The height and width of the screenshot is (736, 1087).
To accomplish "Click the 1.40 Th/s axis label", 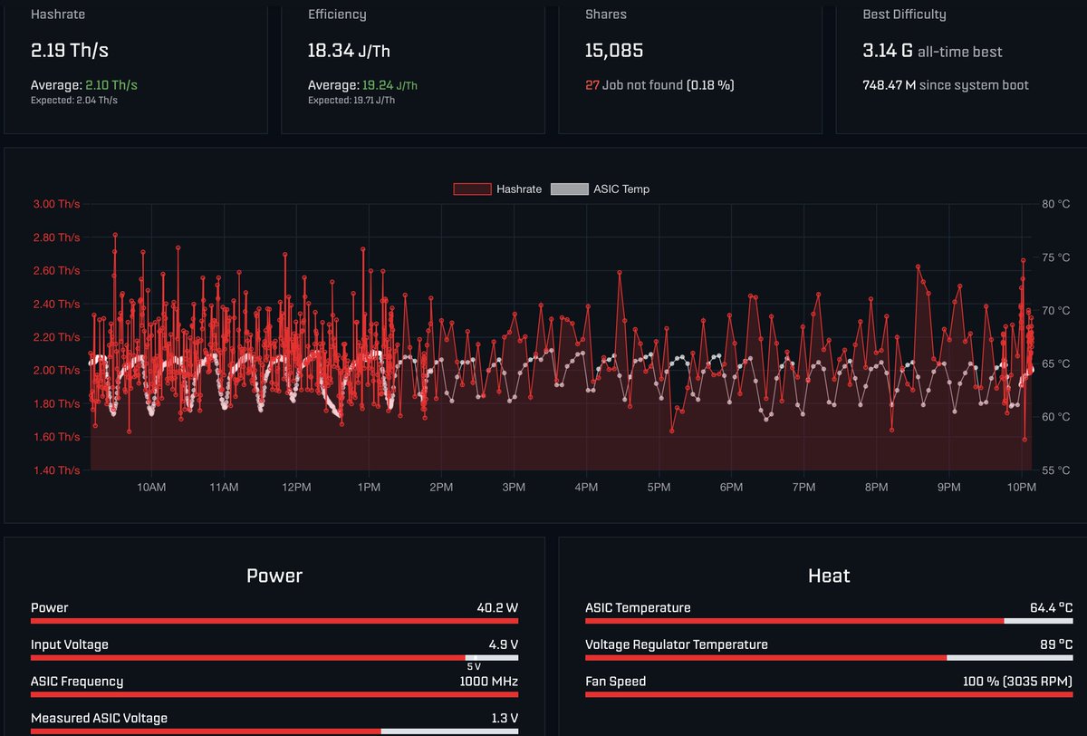I will pyautogui.click(x=57, y=470).
